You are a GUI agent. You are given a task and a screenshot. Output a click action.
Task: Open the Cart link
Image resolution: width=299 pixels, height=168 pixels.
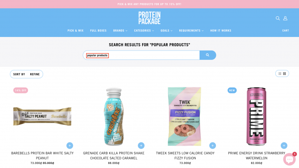(285, 31)
